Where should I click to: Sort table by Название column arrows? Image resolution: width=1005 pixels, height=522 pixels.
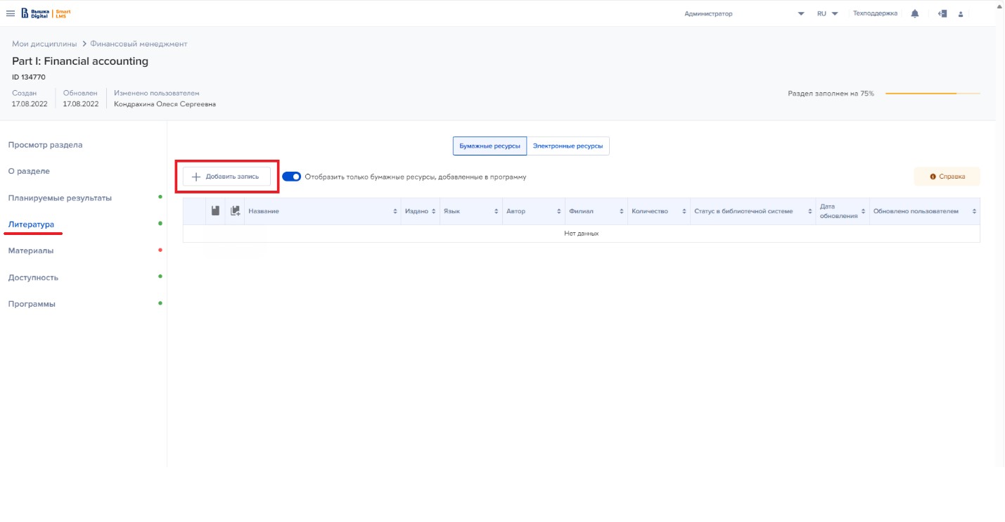(395, 212)
